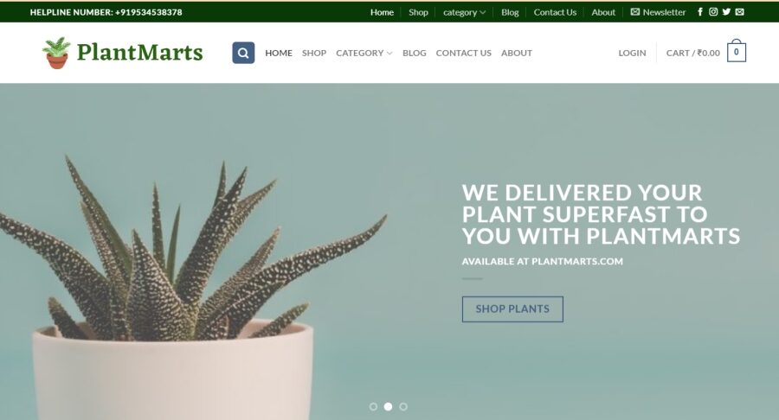
Task: Click the SHOP PLANTS button
Action: [512, 309]
